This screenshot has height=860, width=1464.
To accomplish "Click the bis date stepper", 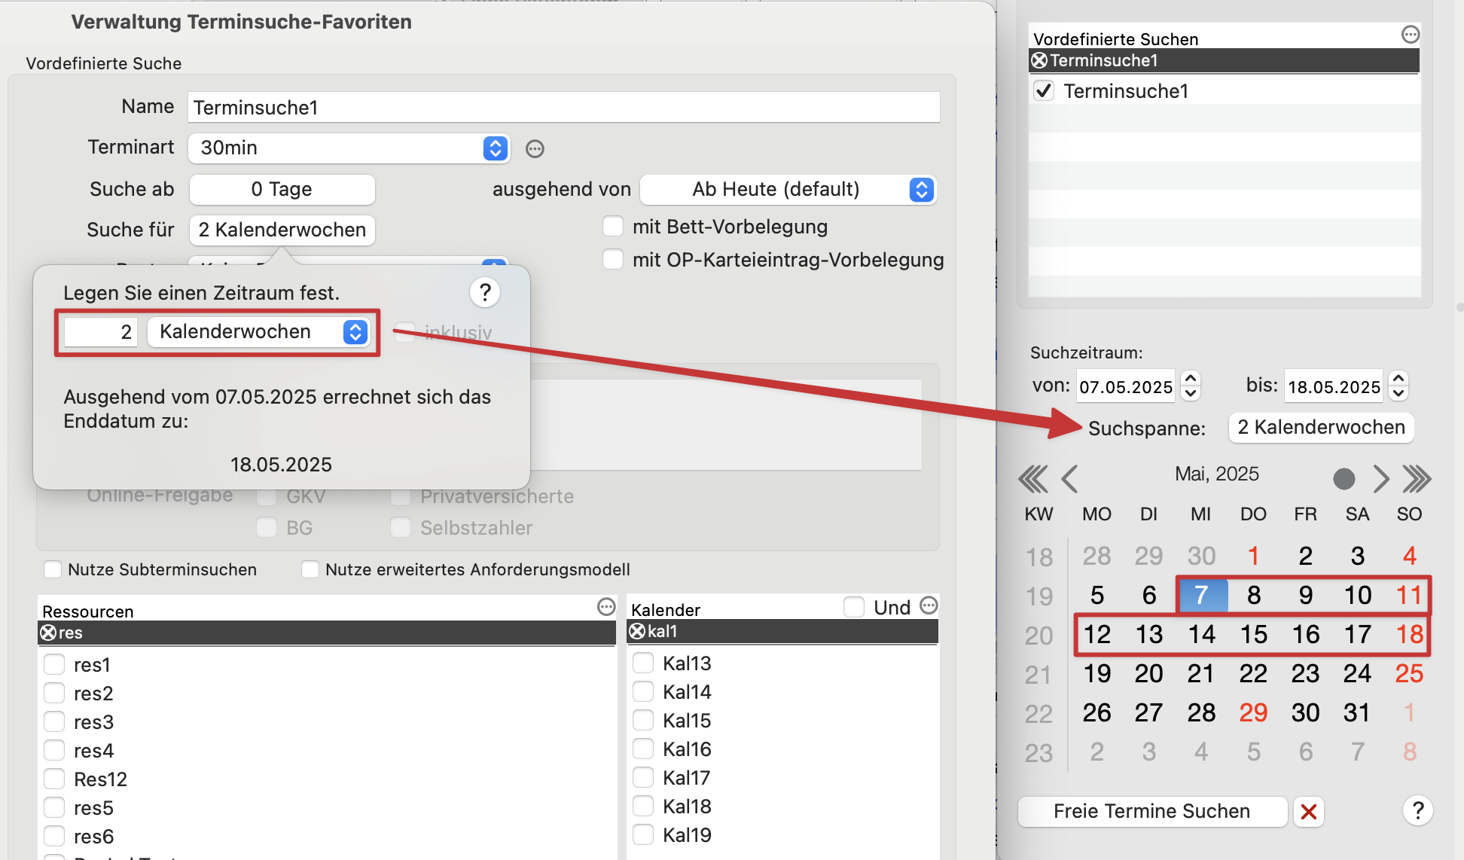I will pos(1398,386).
